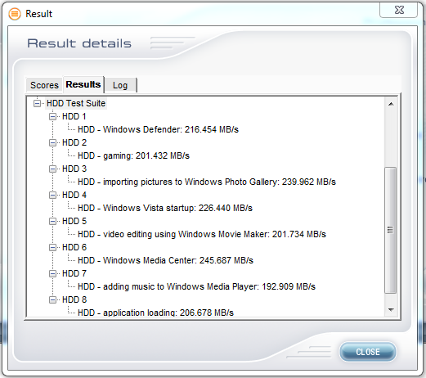The height and width of the screenshot is (378, 426).
Task: Click the CLOSE button
Action: click(368, 352)
